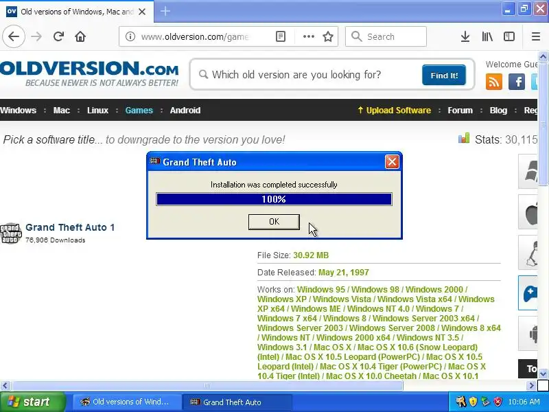Select the Windows category sidebar icon

[529, 172]
